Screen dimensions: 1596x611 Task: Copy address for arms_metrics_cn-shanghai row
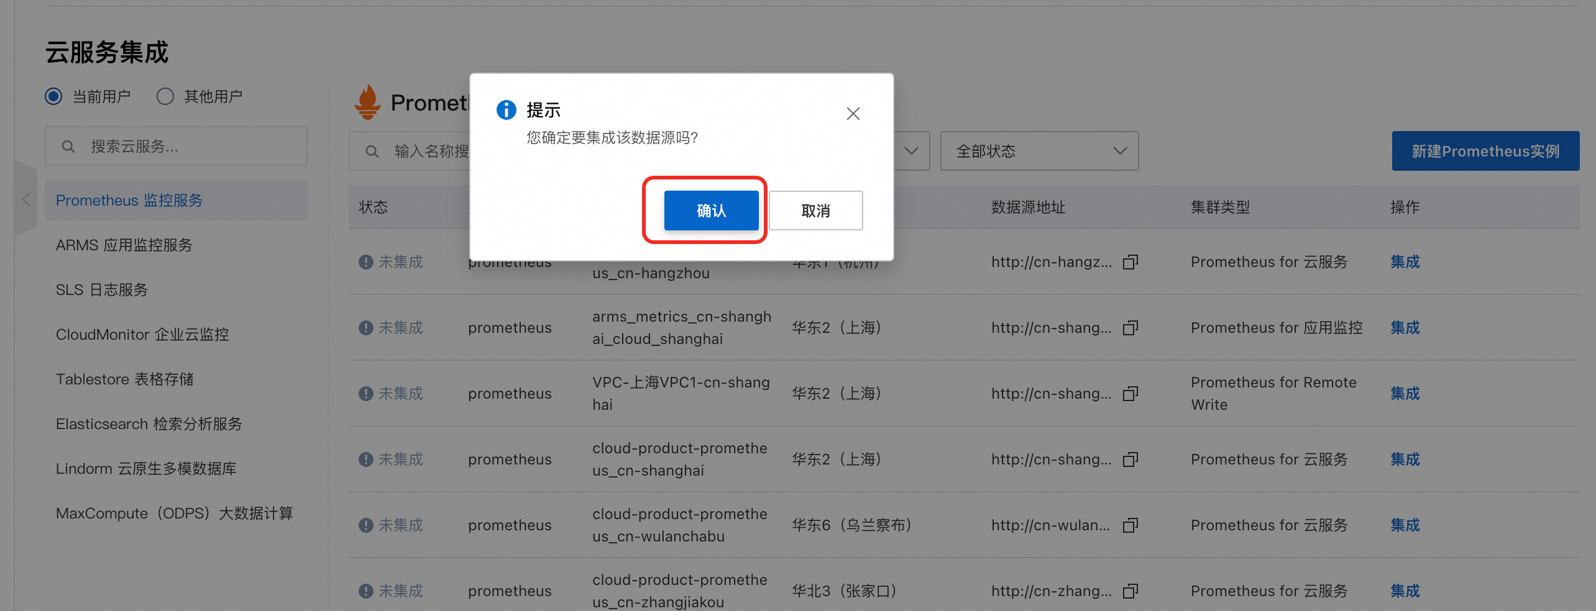coord(1130,328)
